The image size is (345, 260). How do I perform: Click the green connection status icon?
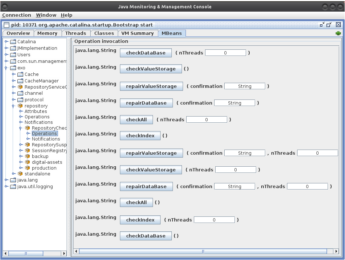point(338,33)
